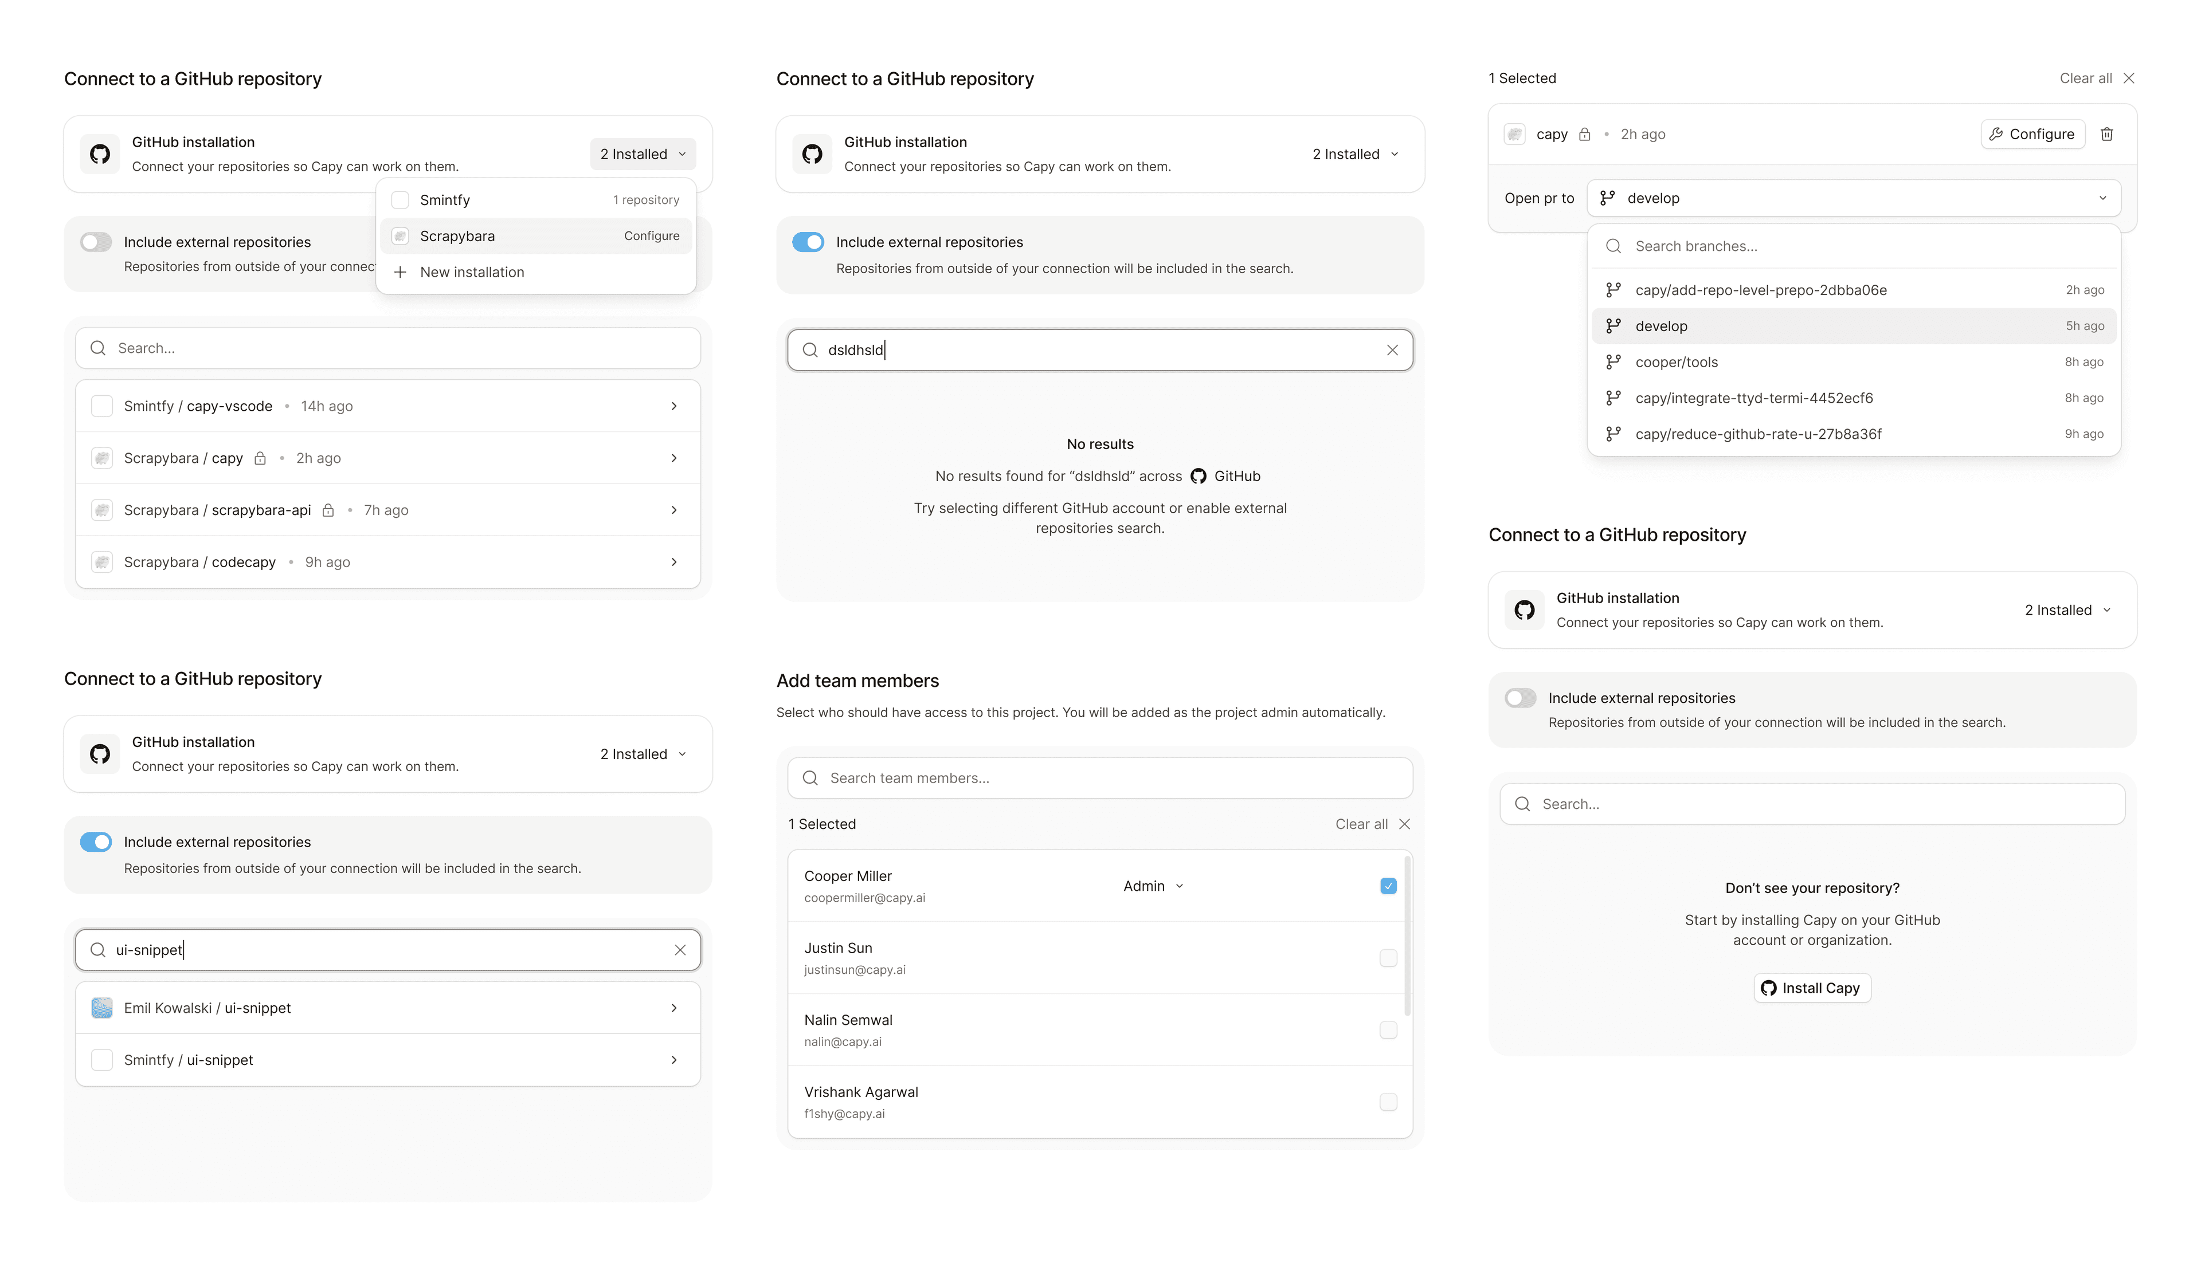
Task: Click the Install Capy button
Action: click(x=1811, y=988)
